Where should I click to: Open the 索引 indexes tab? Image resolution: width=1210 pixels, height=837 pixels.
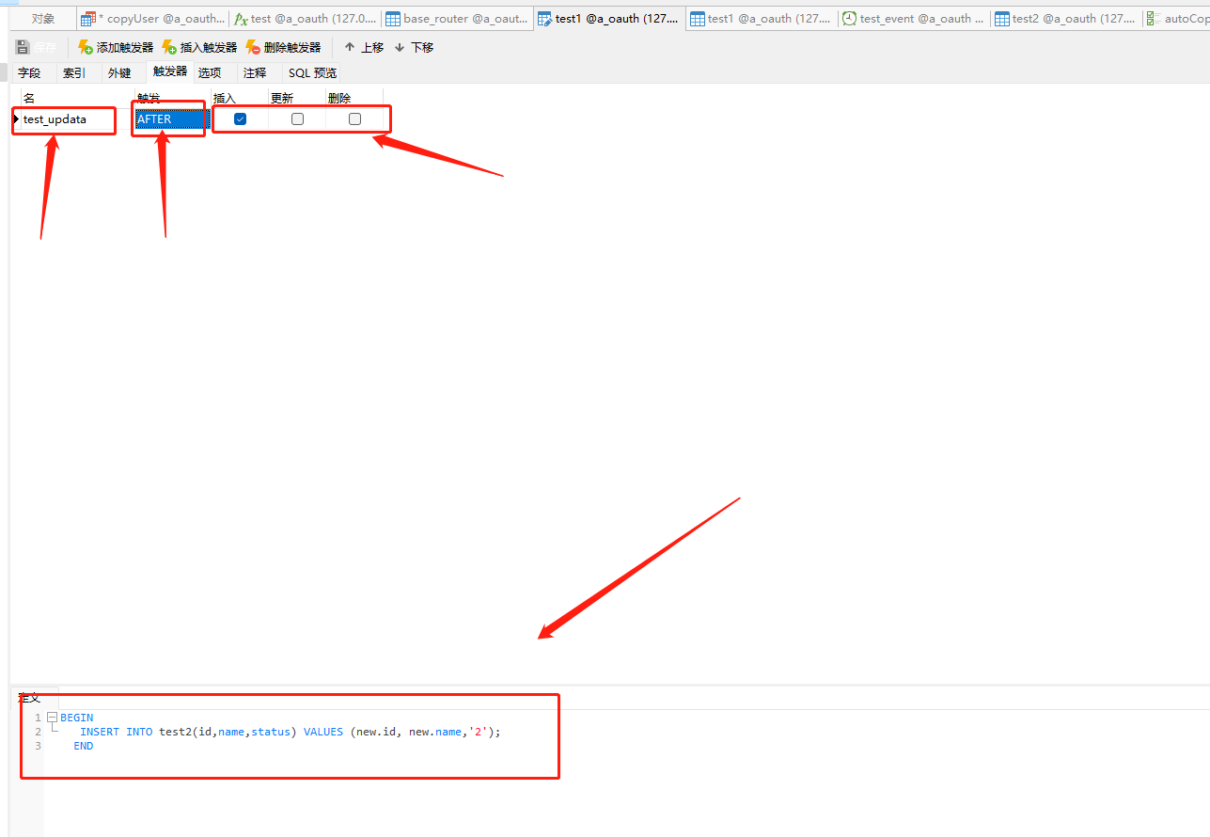(74, 72)
